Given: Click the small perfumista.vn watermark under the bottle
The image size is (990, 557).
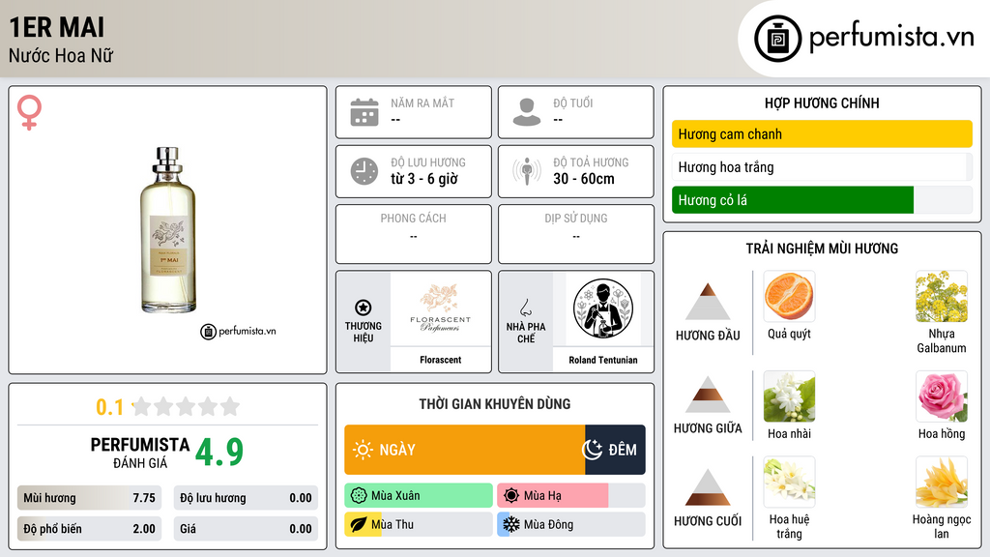Looking at the screenshot, I should tap(238, 331).
